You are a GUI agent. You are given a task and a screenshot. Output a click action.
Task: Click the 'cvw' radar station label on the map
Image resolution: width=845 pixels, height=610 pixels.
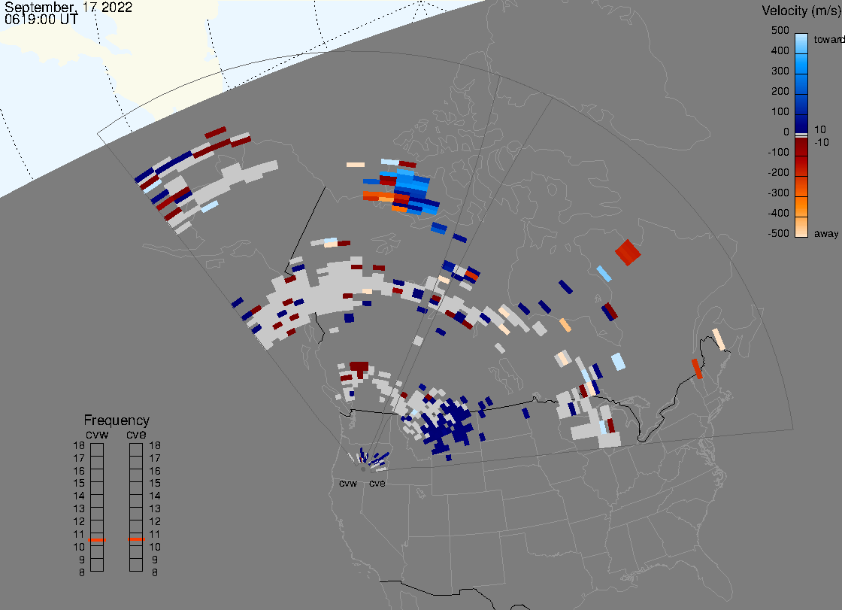(x=348, y=484)
